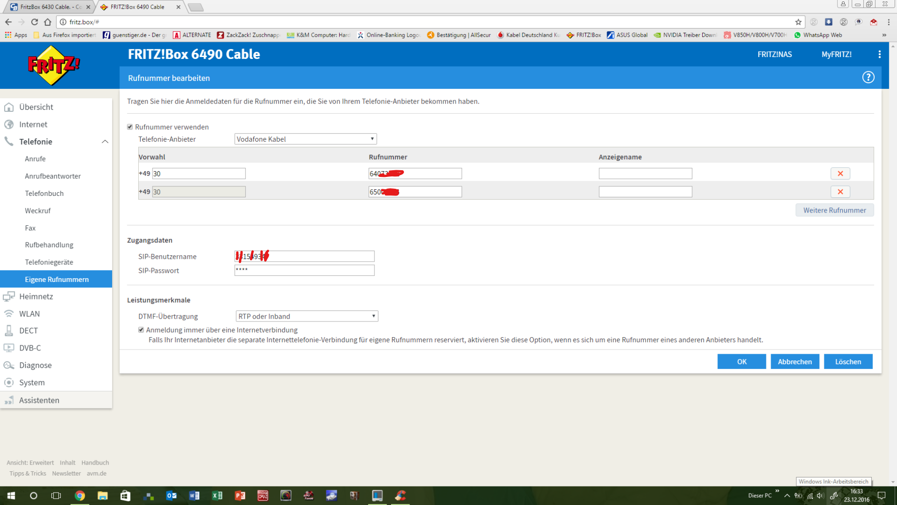Viewport: 897px width, 505px height.
Task: Click Weitere Rufnummer button
Action: point(834,210)
